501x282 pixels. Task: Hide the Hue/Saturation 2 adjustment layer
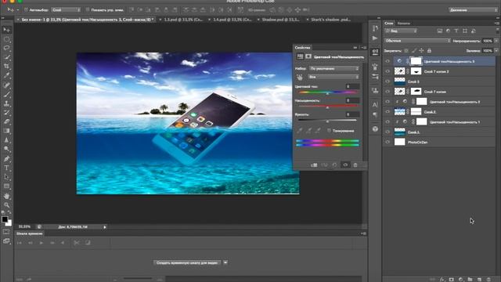tap(387, 102)
